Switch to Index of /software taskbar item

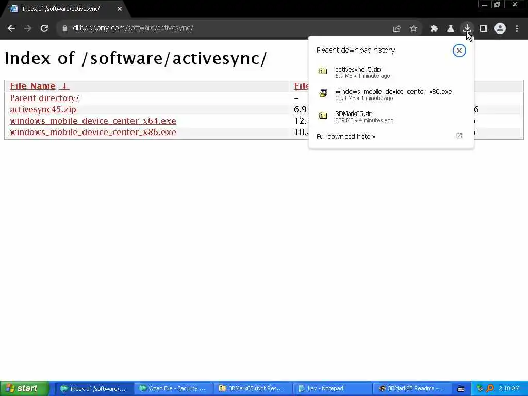pyautogui.click(x=93, y=389)
